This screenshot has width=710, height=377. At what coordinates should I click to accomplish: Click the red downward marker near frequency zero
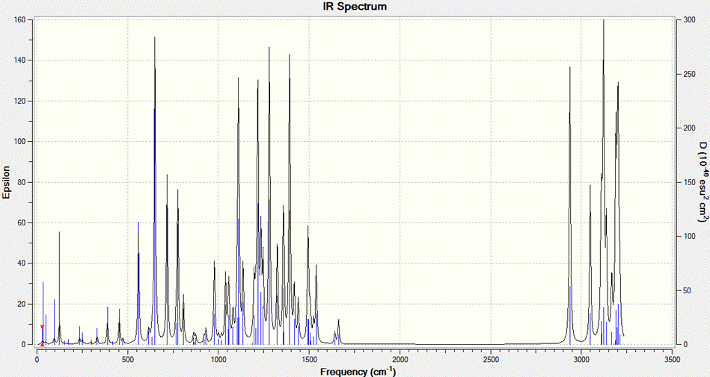(42, 327)
